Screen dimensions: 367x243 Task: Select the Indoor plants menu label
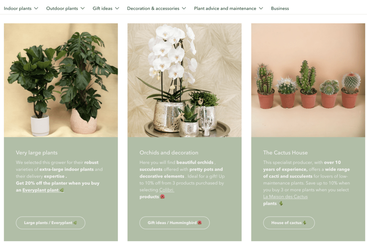[x=18, y=9]
